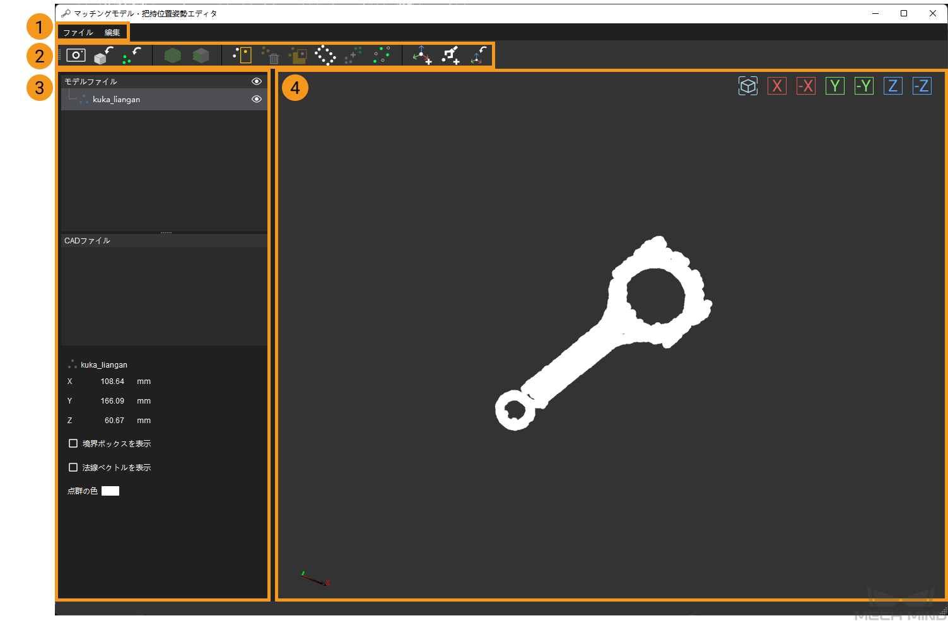This screenshot has width=948, height=623.
Task: Set view to positive Y axis
Action: (x=835, y=86)
